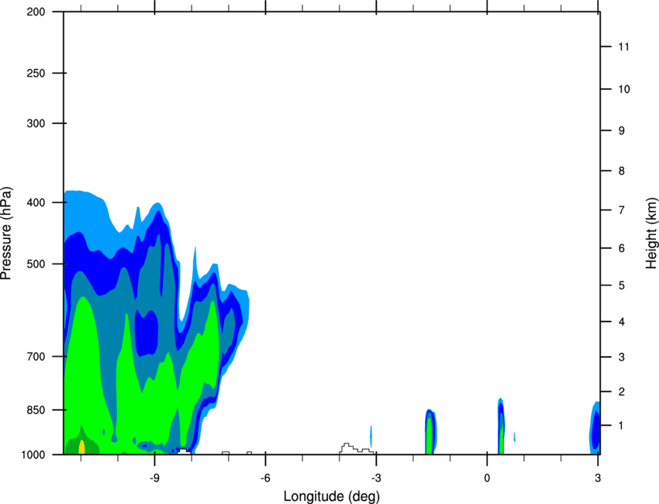Viewport: 659px width, 504px height.
Task: Pick the 10 km height label
Action: coord(623,89)
